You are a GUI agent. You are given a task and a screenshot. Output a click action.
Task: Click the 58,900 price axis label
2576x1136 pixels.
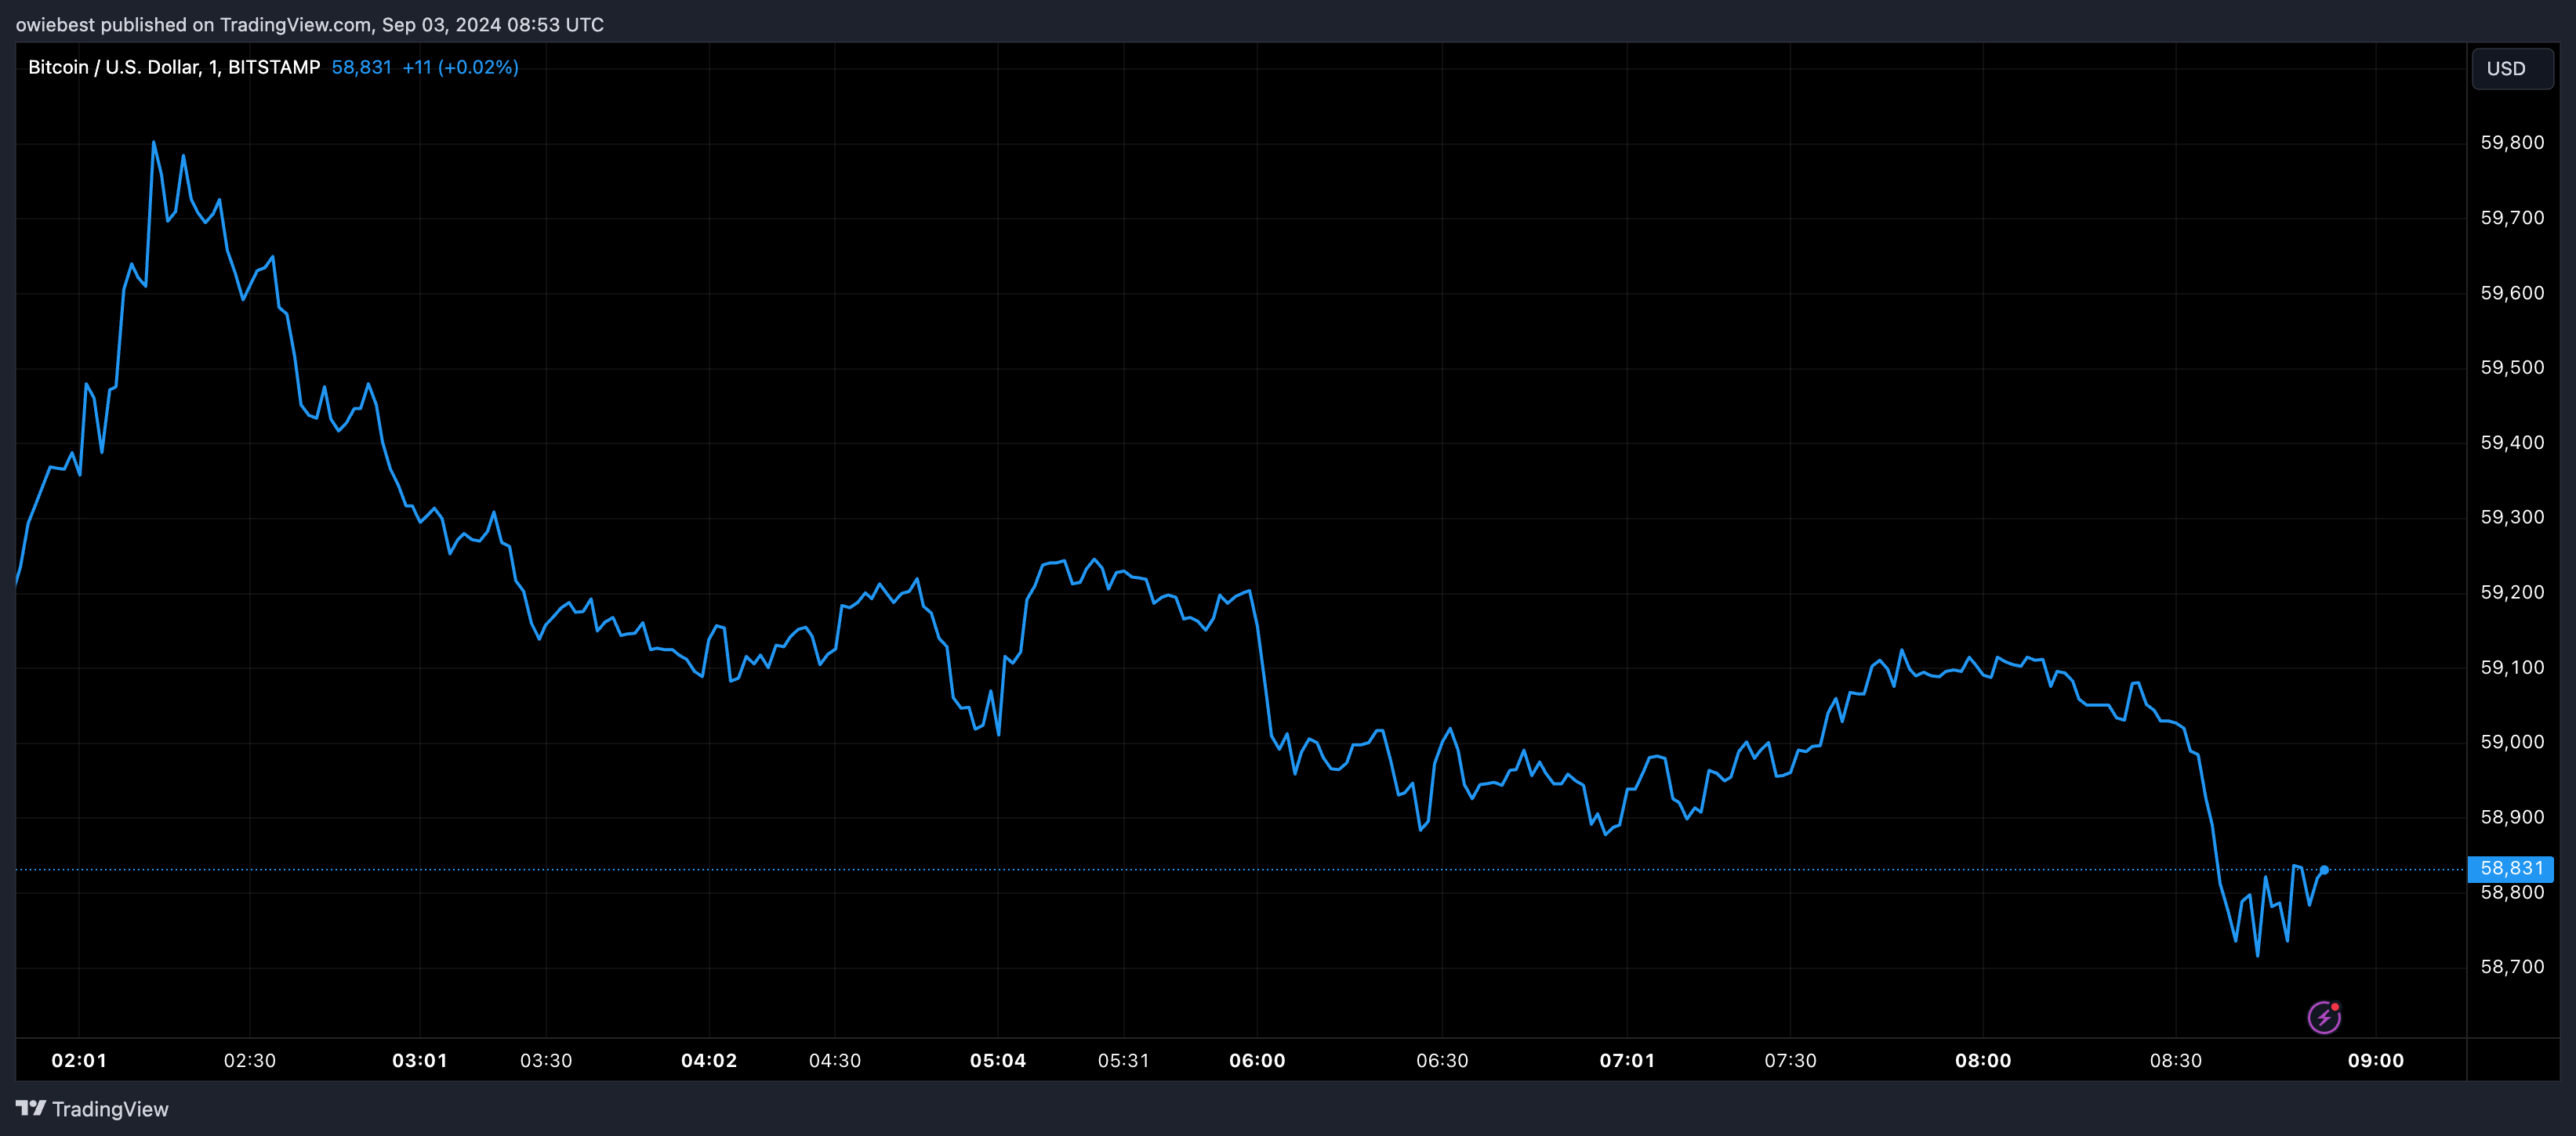pos(2512,817)
